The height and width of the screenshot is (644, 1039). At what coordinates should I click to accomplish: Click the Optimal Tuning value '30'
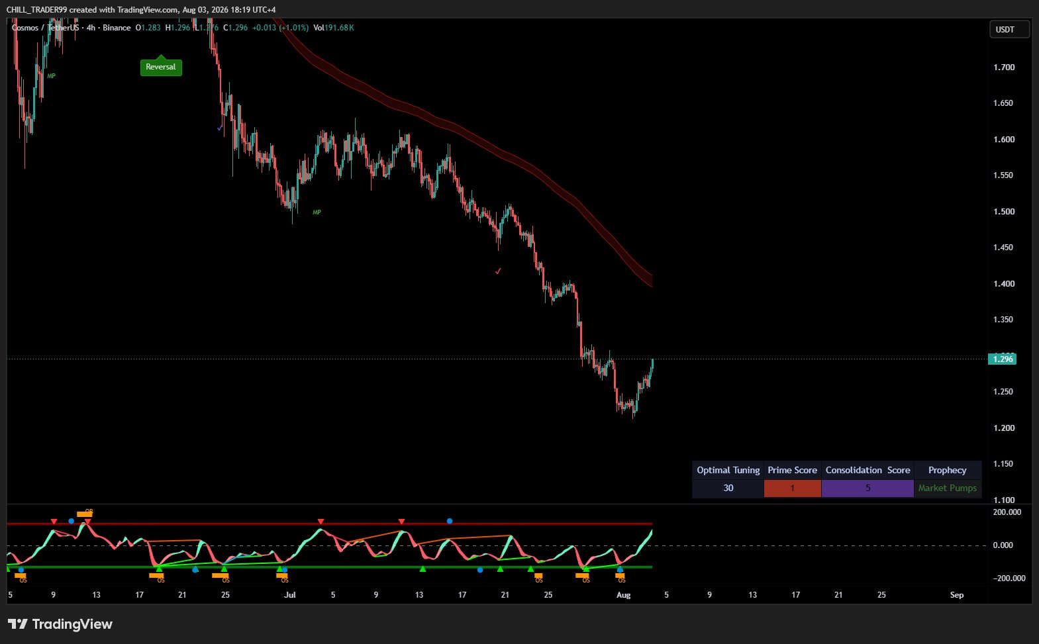728,488
